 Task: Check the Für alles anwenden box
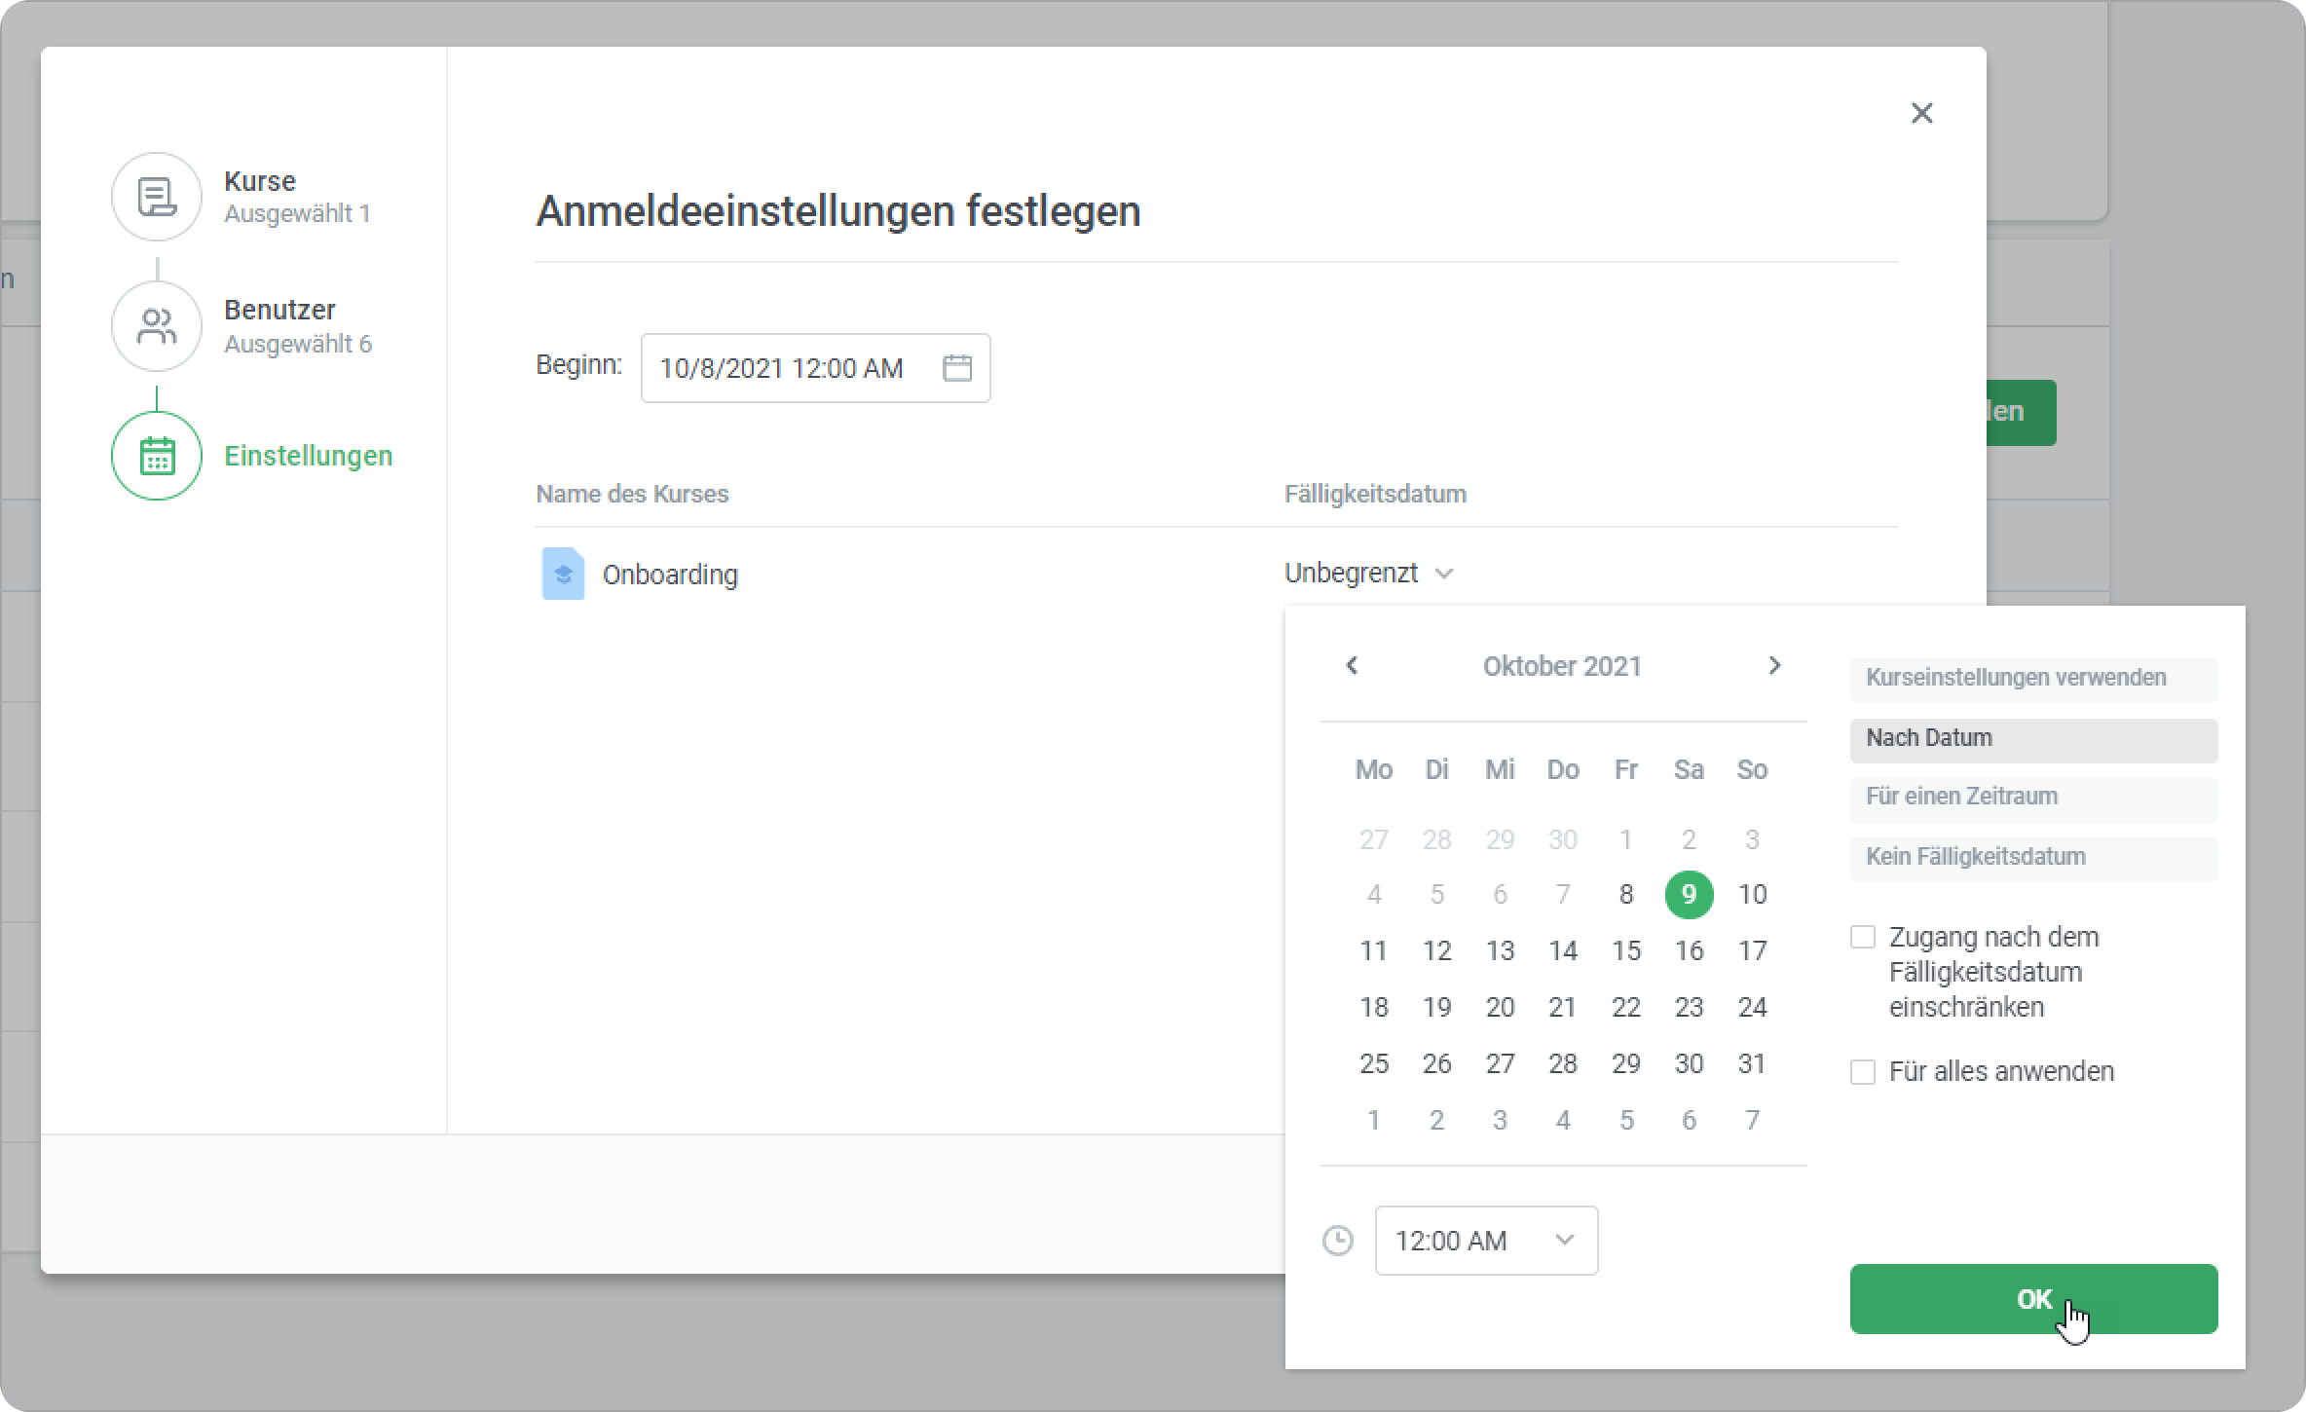1862,1072
